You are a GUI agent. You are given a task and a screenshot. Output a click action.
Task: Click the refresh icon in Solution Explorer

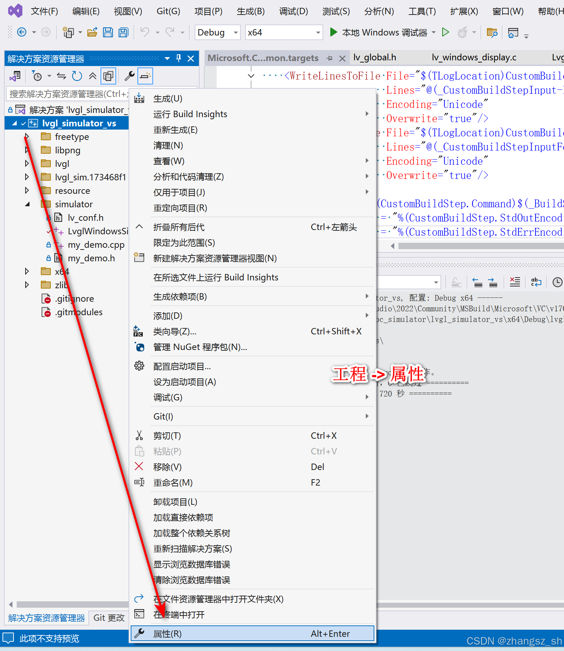[77, 76]
